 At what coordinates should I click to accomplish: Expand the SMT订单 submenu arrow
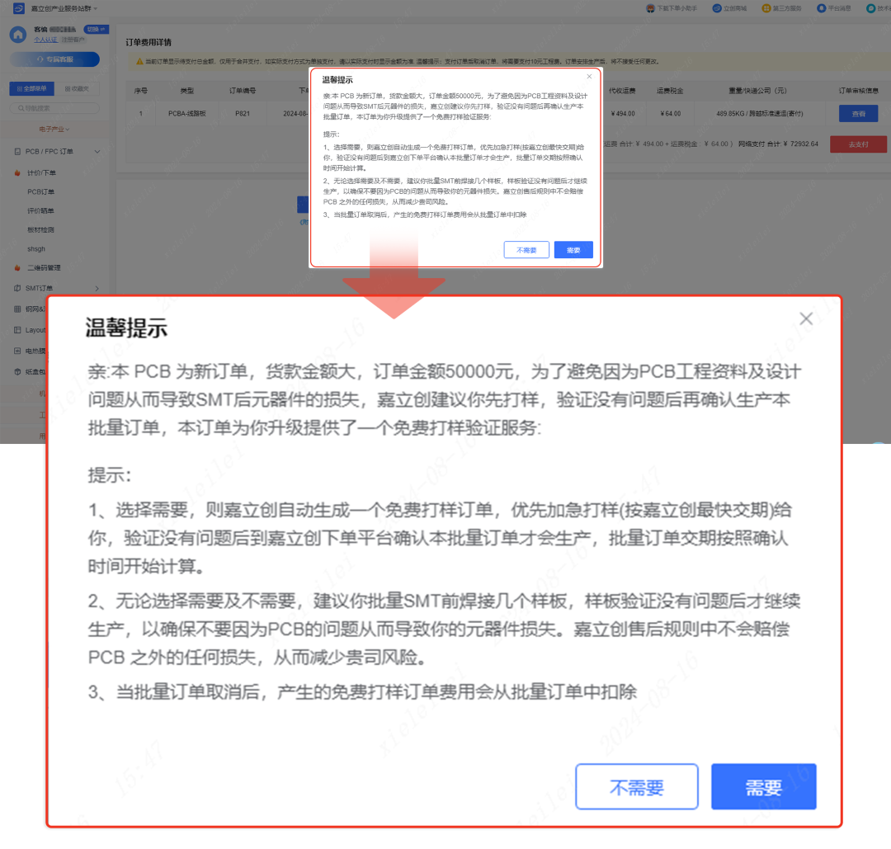[x=97, y=288]
